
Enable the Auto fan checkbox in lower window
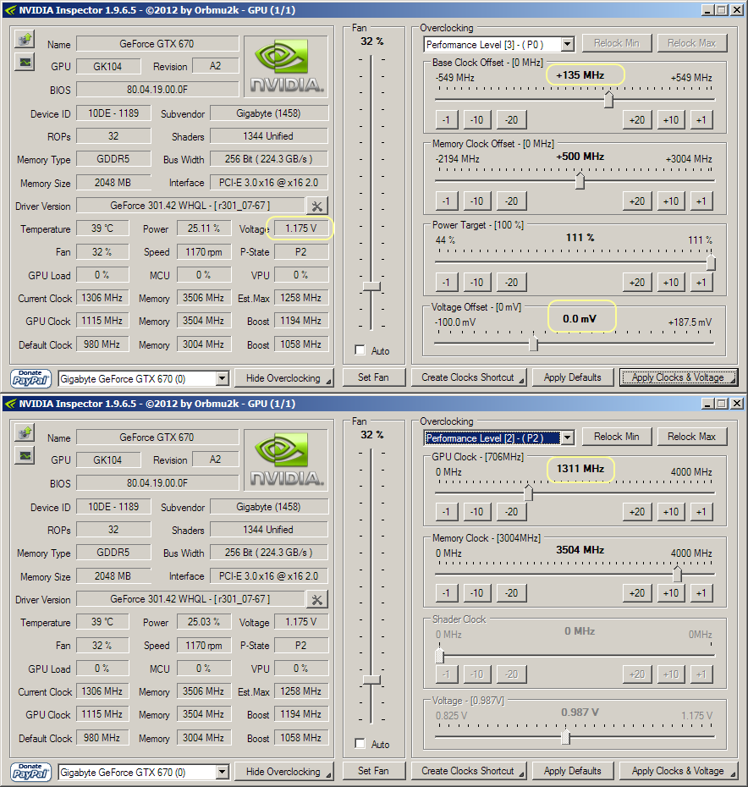pos(360,744)
